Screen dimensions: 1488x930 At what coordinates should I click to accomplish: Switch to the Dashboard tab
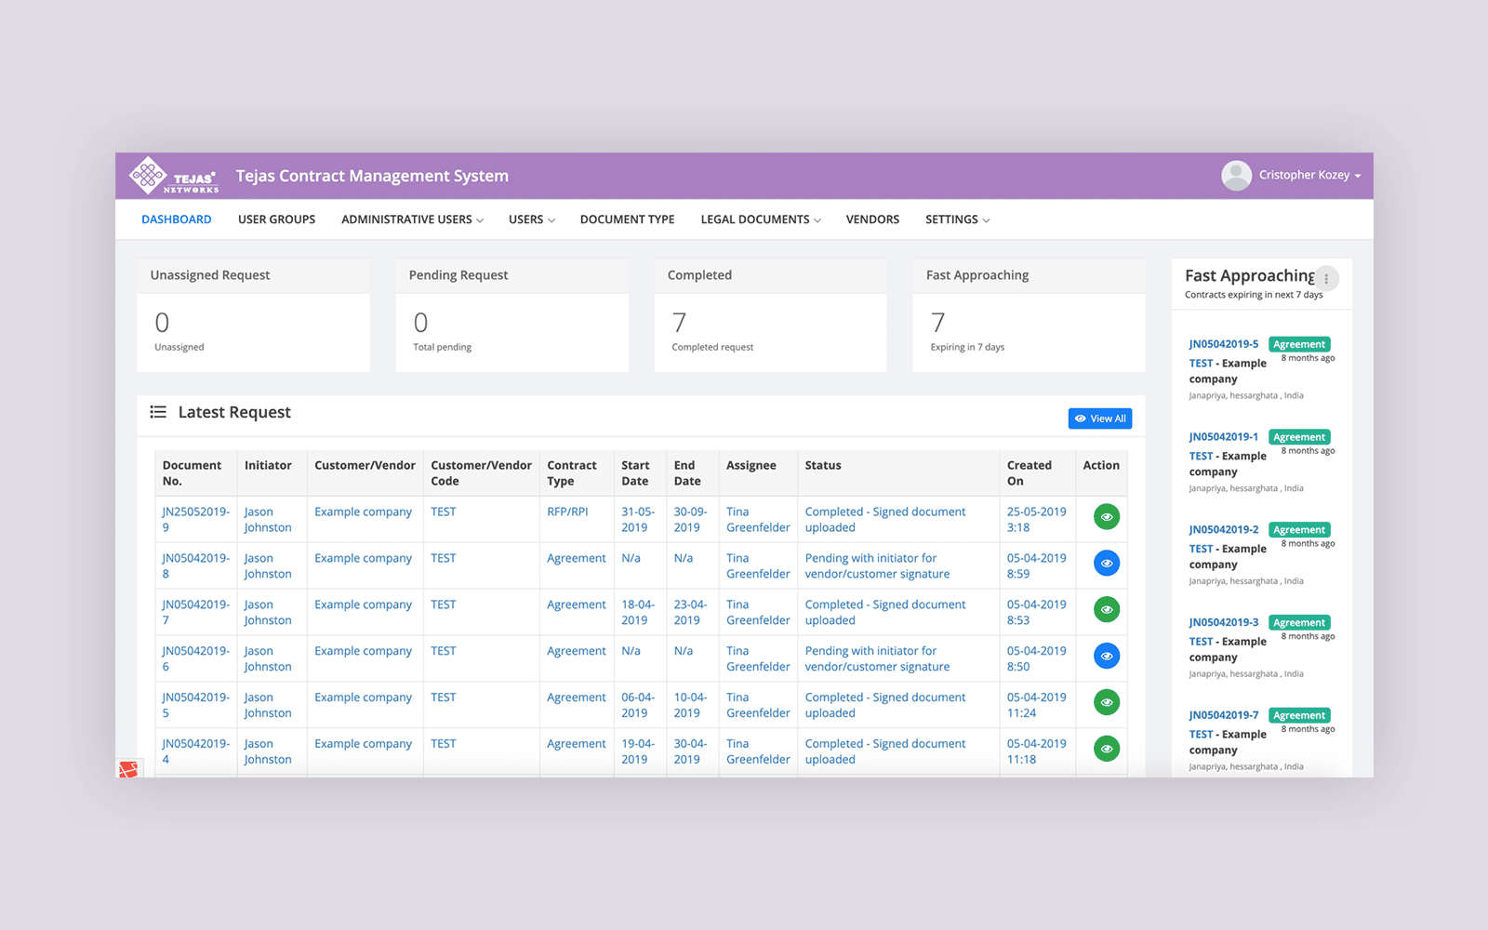pyautogui.click(x=177, y=219)
